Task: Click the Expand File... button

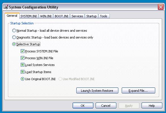Action: [x=138, y=90]
